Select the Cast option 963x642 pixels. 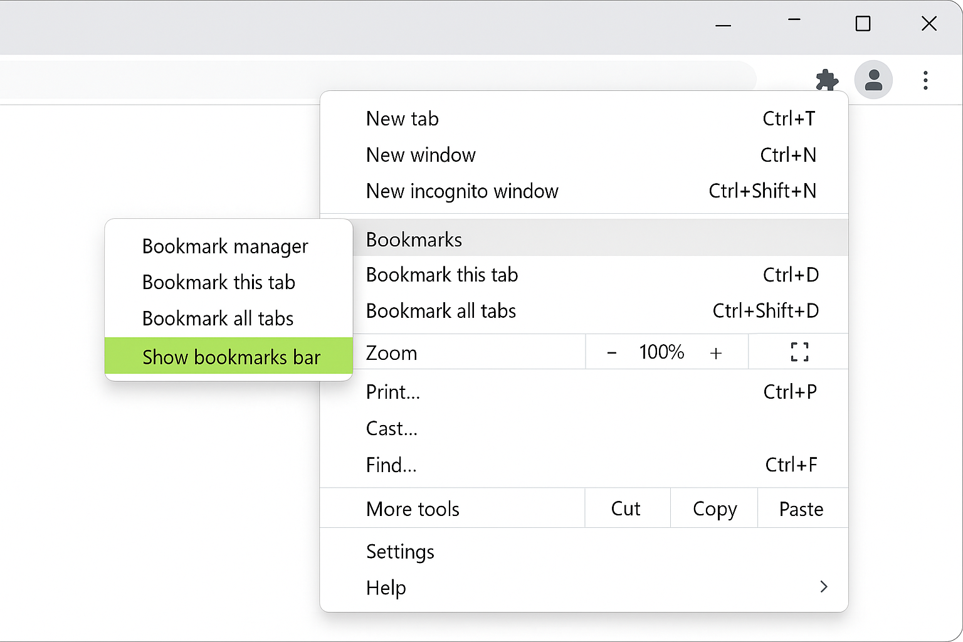[x=391, y=428]
